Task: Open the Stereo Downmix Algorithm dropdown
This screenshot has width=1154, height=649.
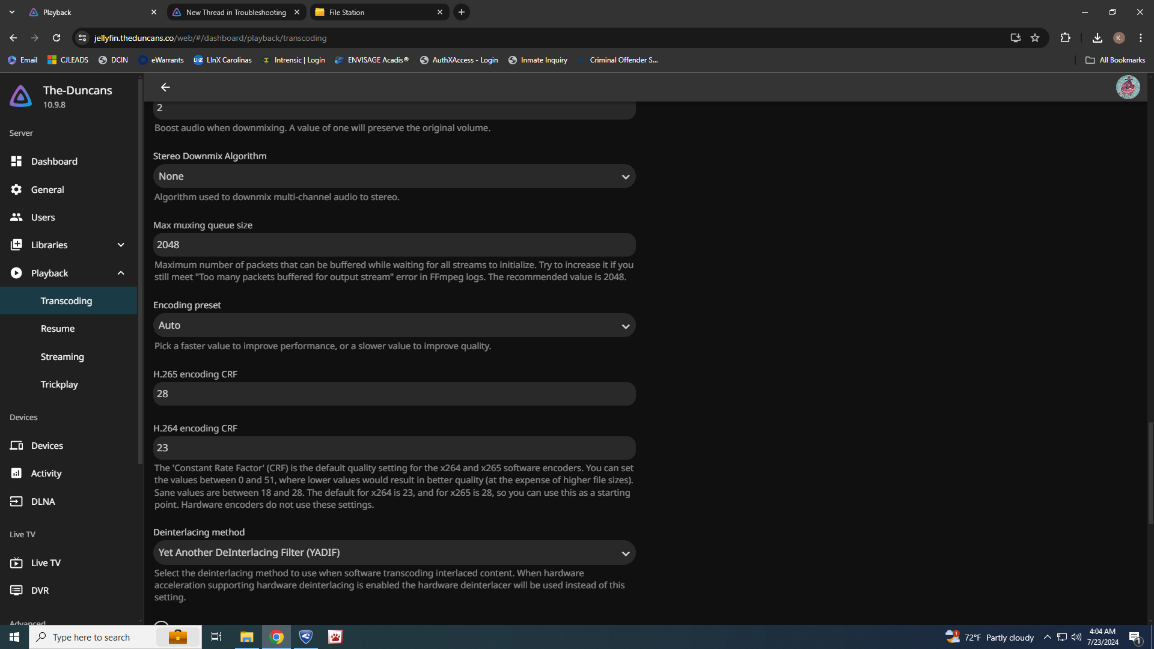Action: click(x=394, y=177)
